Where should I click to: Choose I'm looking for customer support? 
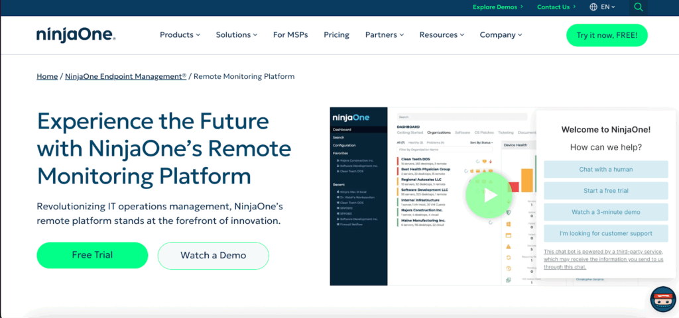tap(605, 233)
